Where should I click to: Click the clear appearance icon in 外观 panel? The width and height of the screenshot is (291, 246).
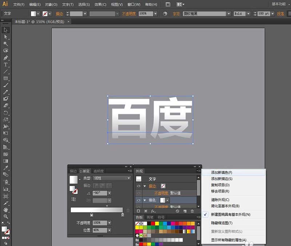click(x=178, y=211)
